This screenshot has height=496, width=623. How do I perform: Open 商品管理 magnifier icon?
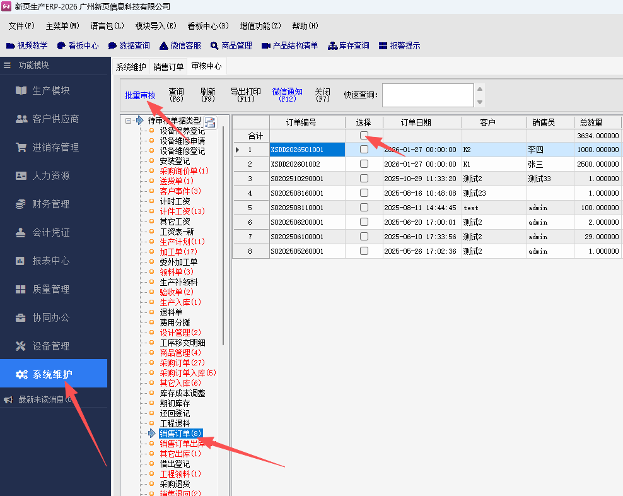214,46
